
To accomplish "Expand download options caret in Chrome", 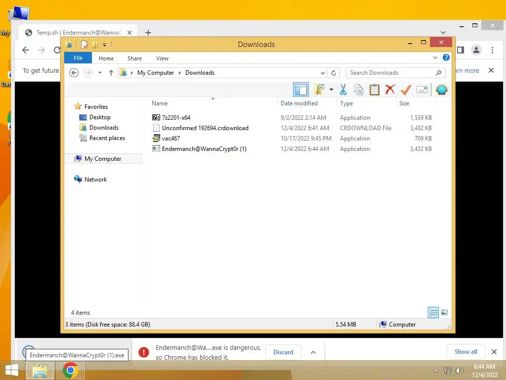I will (313, 352).
